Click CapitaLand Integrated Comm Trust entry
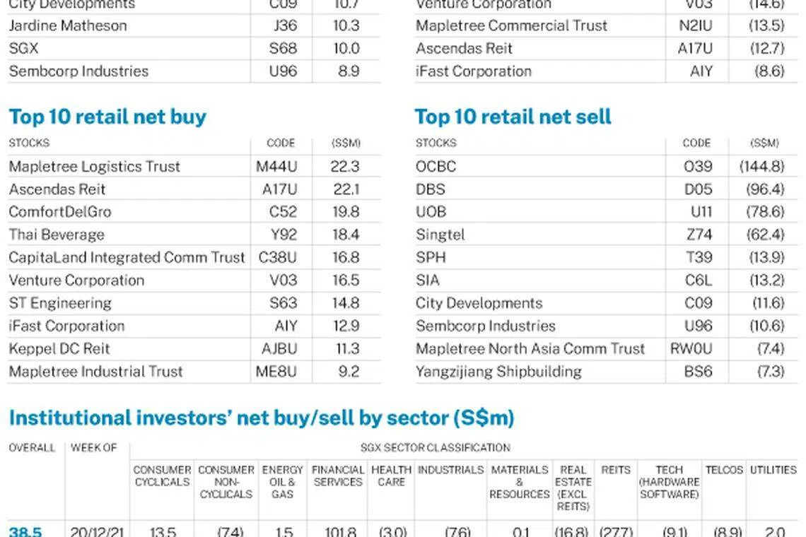 [127, 257]
